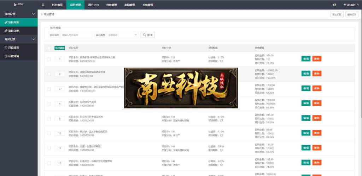Check the row with sort number 3
The height and width of the screenshot is (176, 362).
49,89
